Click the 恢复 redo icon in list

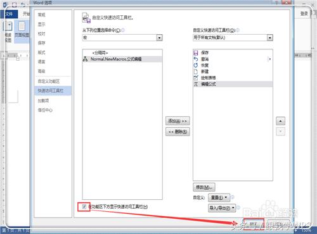tap(196, 65)
